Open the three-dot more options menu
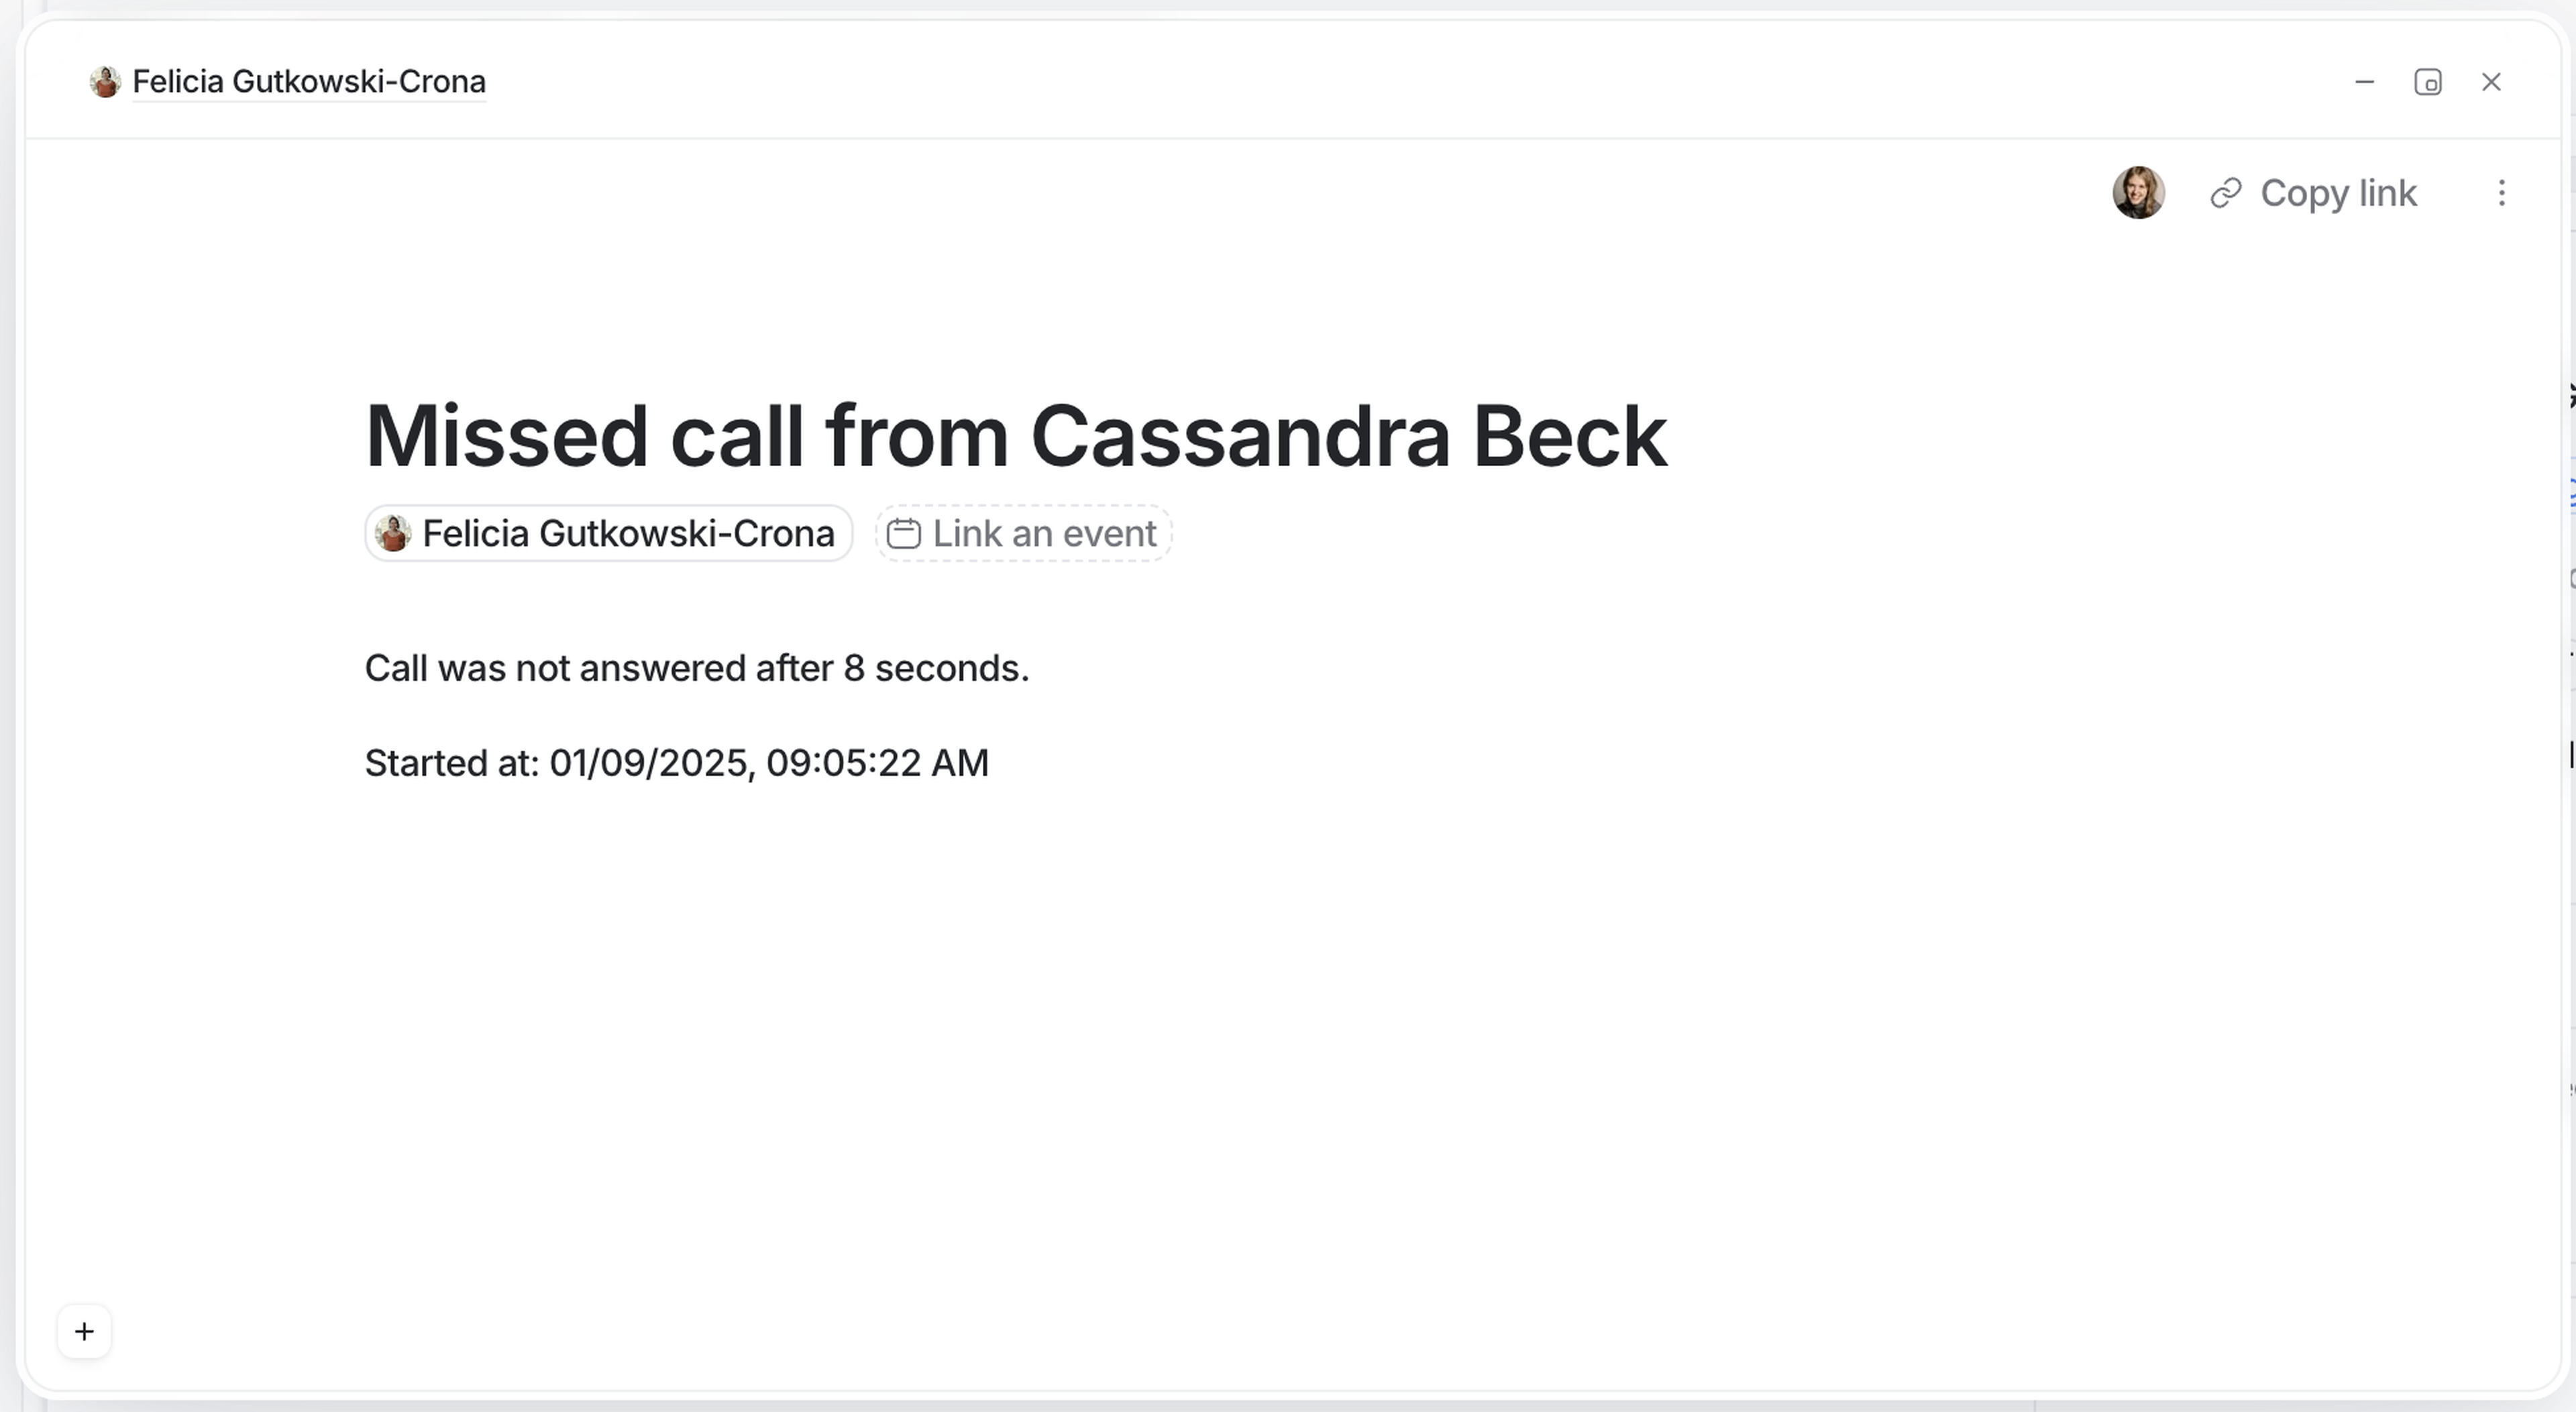 (2501, 193)
